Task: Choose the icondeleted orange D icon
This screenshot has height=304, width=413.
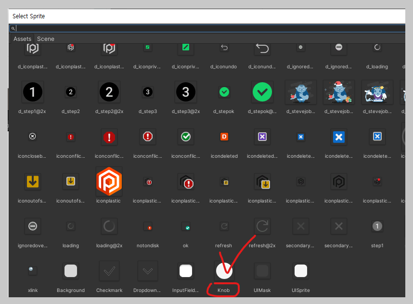Action: coord(224,137)
